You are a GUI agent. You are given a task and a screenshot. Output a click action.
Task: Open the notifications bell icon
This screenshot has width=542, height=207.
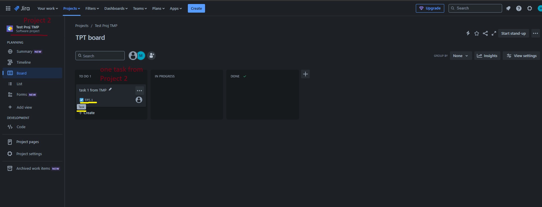tap(508, 8)
